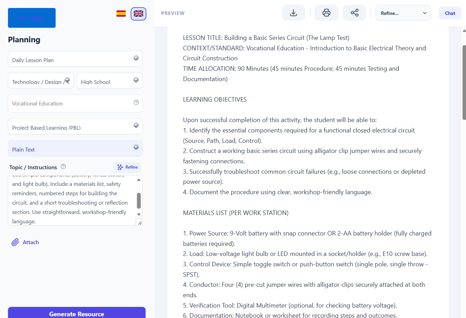This screenshot has width=466, height=318.
Task: Click the sparkle Refine button above instructions
Action: [x=127, y=167]
